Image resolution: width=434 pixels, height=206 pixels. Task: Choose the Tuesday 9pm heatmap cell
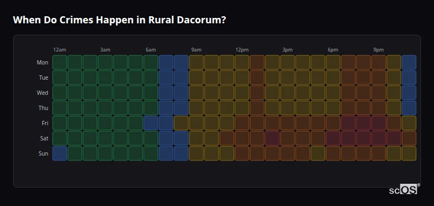click(x=379, y=78)
